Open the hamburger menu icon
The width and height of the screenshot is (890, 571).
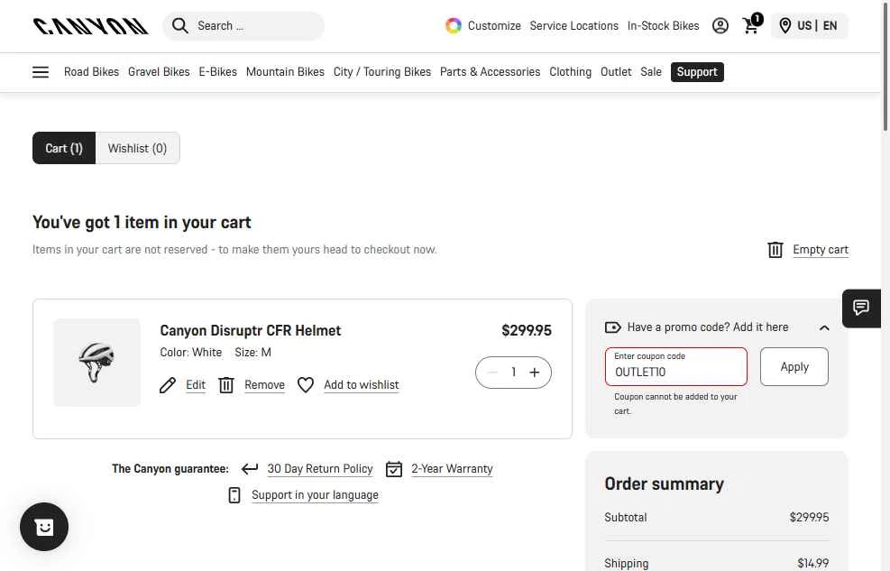pos(41,72)
